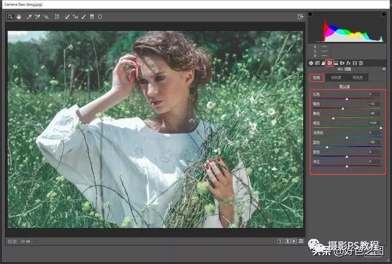Select the Graduated Filter tool
This screenshot has width=392, height=264.
(92, 17)
